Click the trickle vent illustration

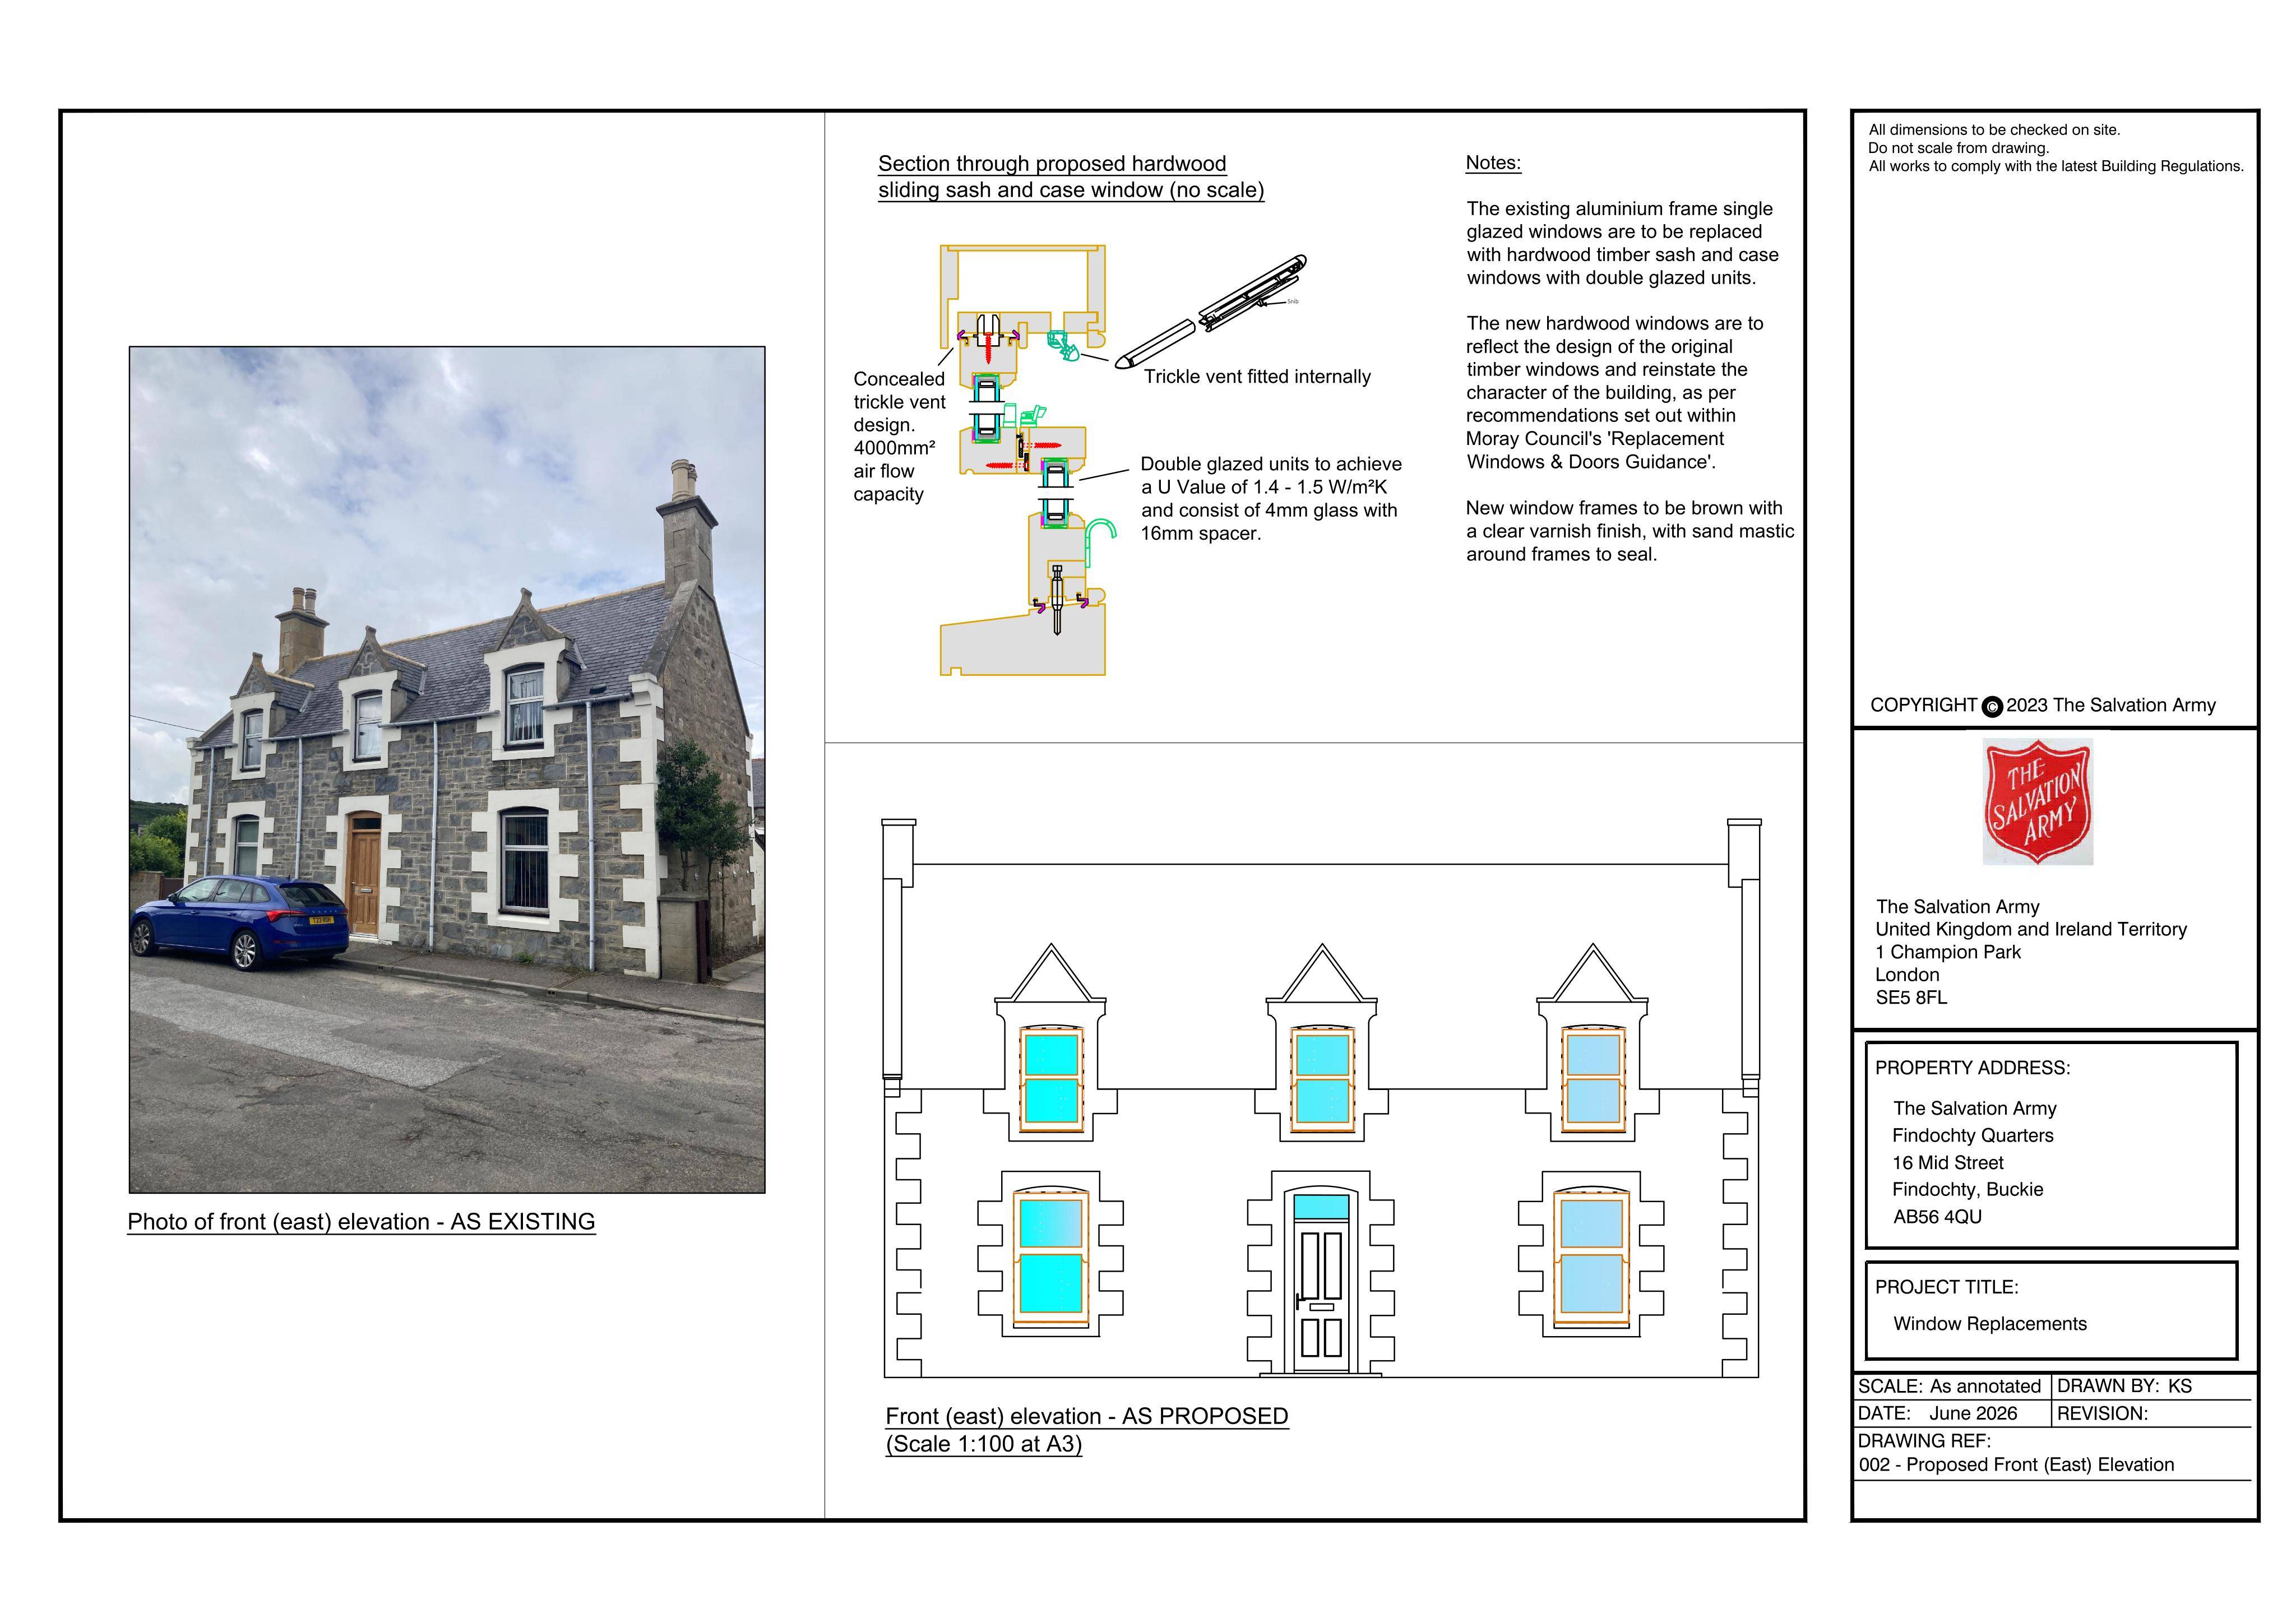pyautogui.click(x=1211, y=311)
